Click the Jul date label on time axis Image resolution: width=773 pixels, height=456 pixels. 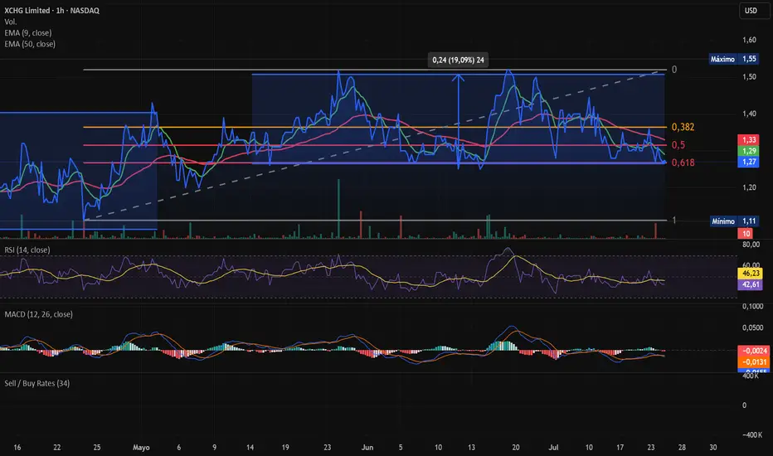coord(553,448)
